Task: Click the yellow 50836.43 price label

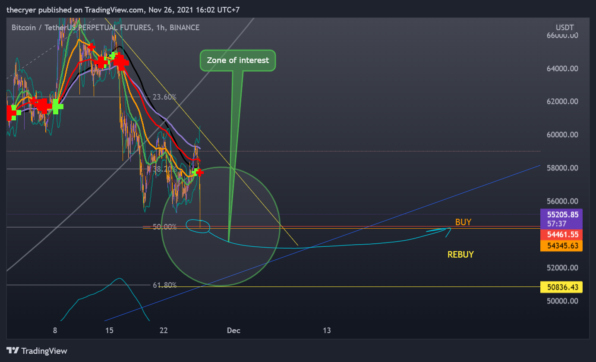Action: [x=561, y=287]
